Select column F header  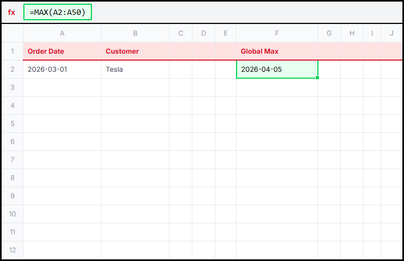(x=277, y=33)
